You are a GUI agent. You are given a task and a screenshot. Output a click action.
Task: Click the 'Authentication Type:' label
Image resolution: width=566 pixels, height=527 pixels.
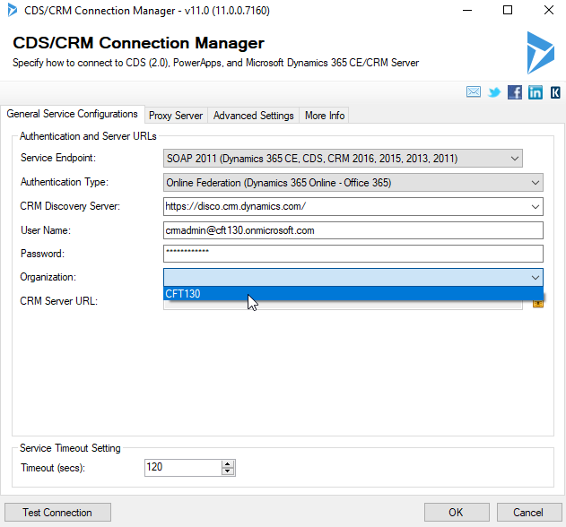coord(65,182)
